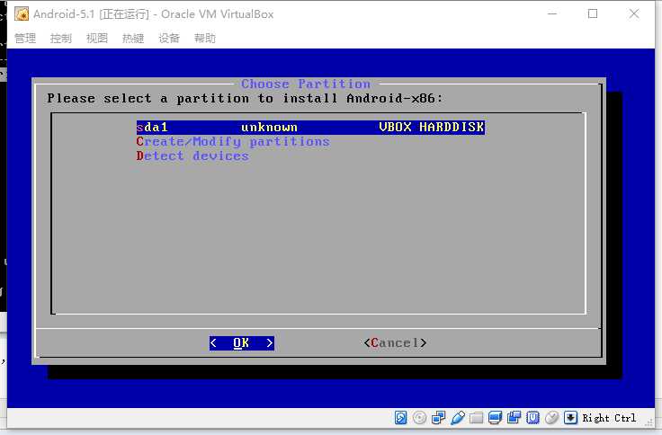Open the 设备 menu
The height and width of the screenshot is (435, 662).
point(169,39)
